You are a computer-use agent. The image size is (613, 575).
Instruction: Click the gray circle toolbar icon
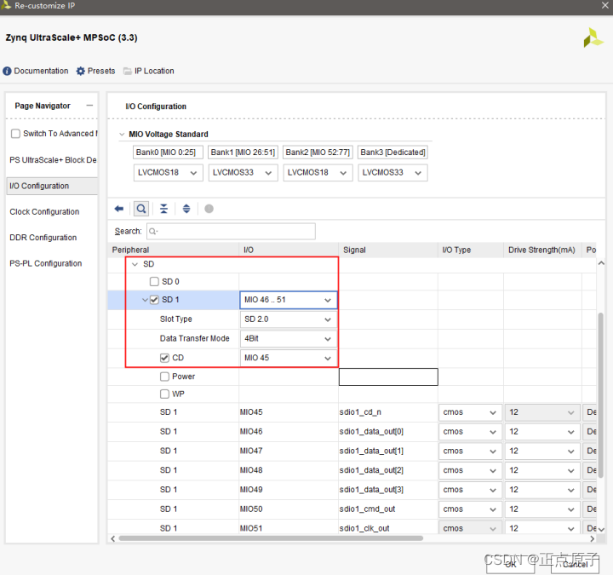tap(209, 209)
